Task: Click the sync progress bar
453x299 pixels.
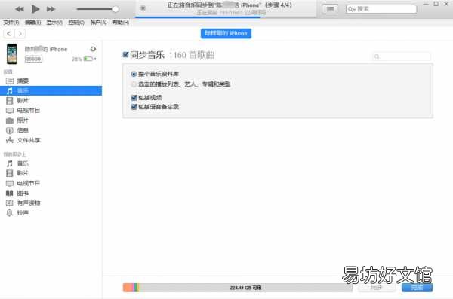Action: [x=226, y=17]
